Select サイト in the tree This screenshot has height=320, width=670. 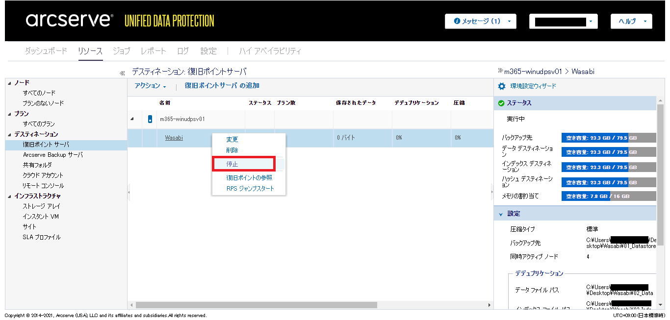(x=29, y=227)
